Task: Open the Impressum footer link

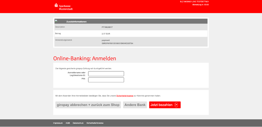Action: [x=58, y=123]
